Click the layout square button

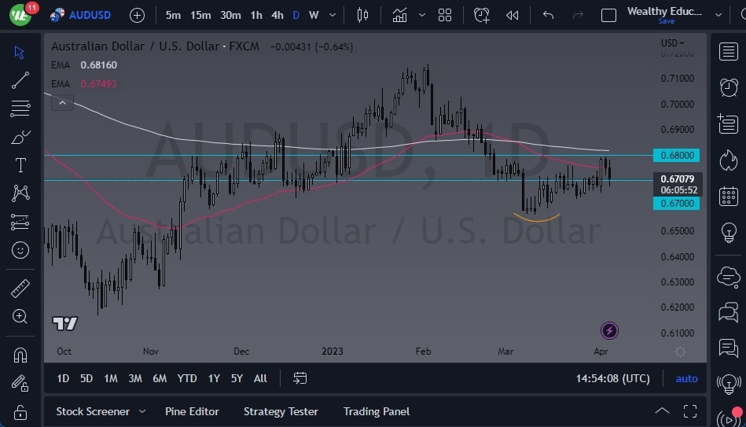[608, 15]
